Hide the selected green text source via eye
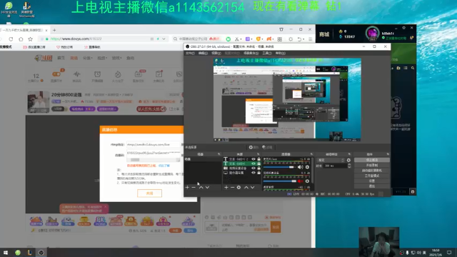The height and width of the screenshot is (257, 457). (x=253, y=163)
